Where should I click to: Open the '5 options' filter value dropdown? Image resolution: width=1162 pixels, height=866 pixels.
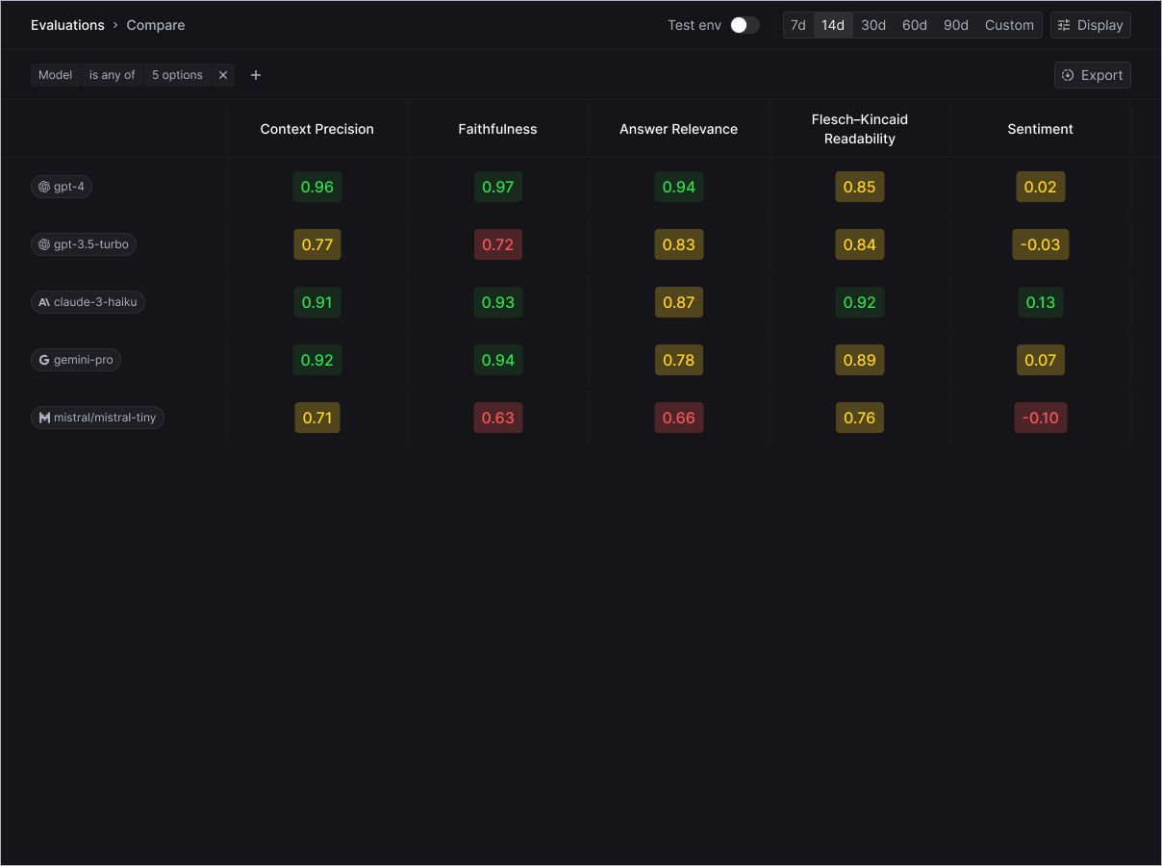[x=177, y=75]
